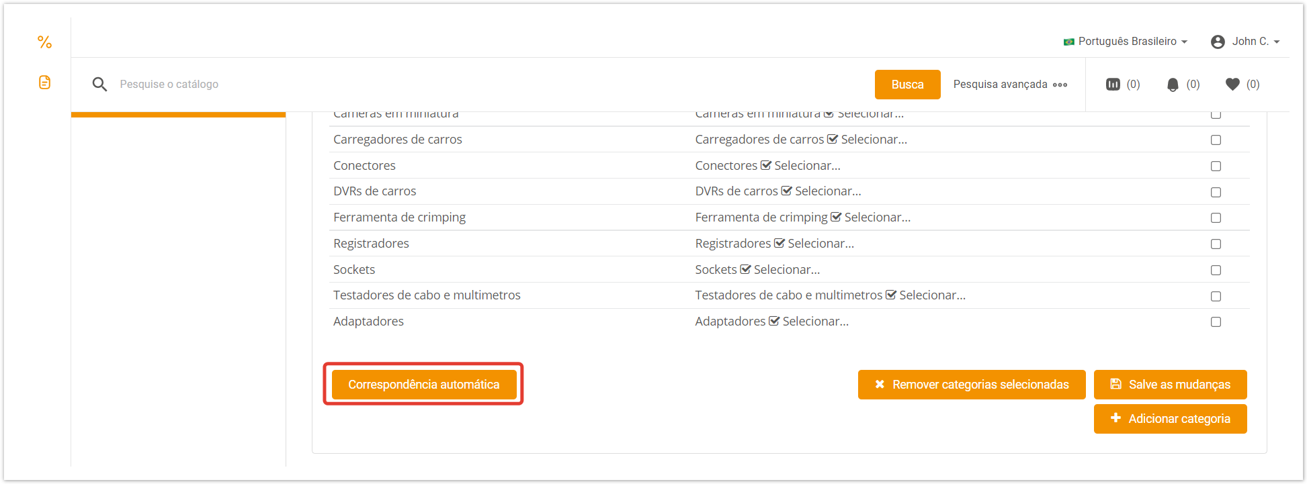The image size is (1307, 484).
Task: Open the wishlist heart icon
Action: pos(1232,85)
